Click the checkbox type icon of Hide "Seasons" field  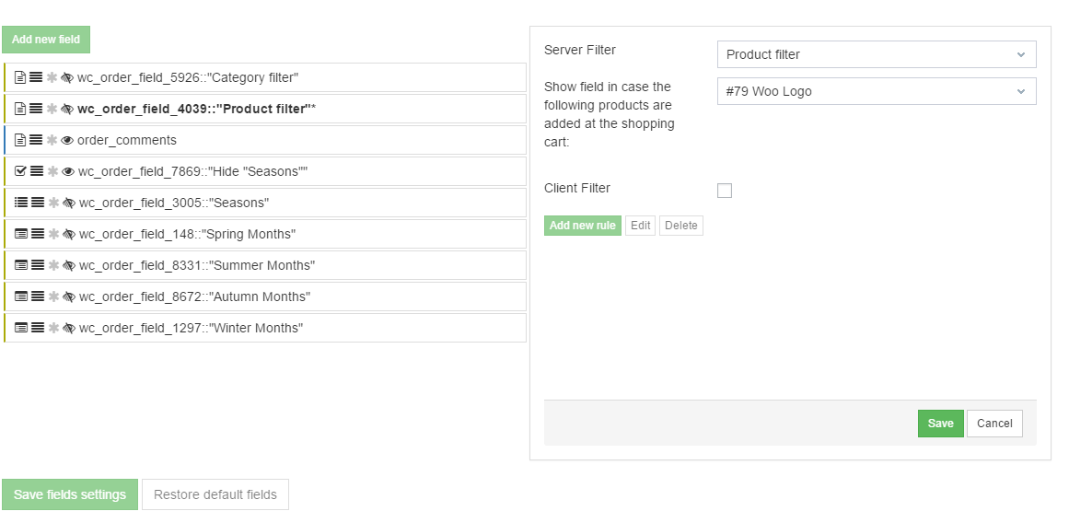(21, 171)
